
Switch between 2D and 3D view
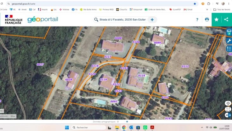[228, 115]
